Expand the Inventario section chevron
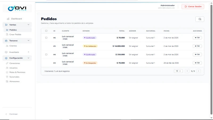Image resolution: width=213 pixels, height=120 pixels. pyautogui.click(x=28, y=52)
